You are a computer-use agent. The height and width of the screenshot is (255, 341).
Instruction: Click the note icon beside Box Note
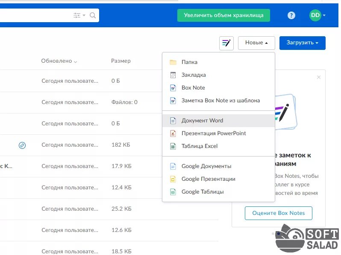(x=173, y=88)
